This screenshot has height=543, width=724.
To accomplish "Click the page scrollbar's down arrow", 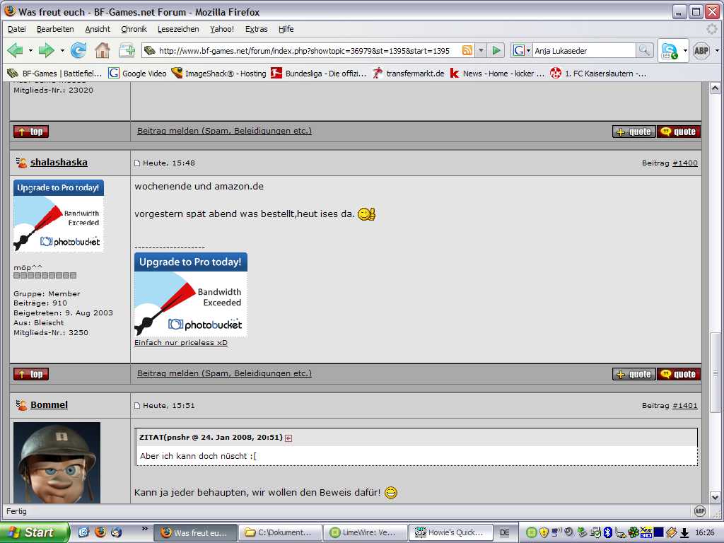I will [x=715, y=497].
